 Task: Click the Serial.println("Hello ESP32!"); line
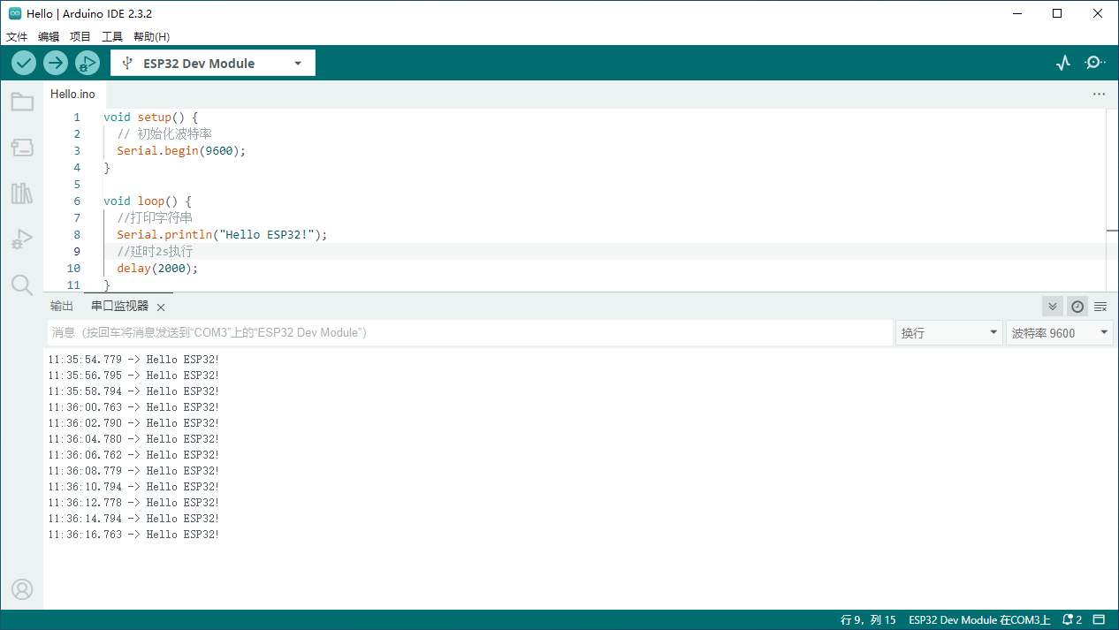(222, 234)
